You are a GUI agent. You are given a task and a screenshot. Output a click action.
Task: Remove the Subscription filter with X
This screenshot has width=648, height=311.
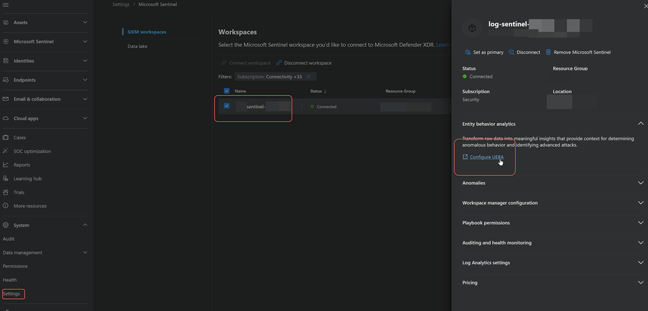309,76
